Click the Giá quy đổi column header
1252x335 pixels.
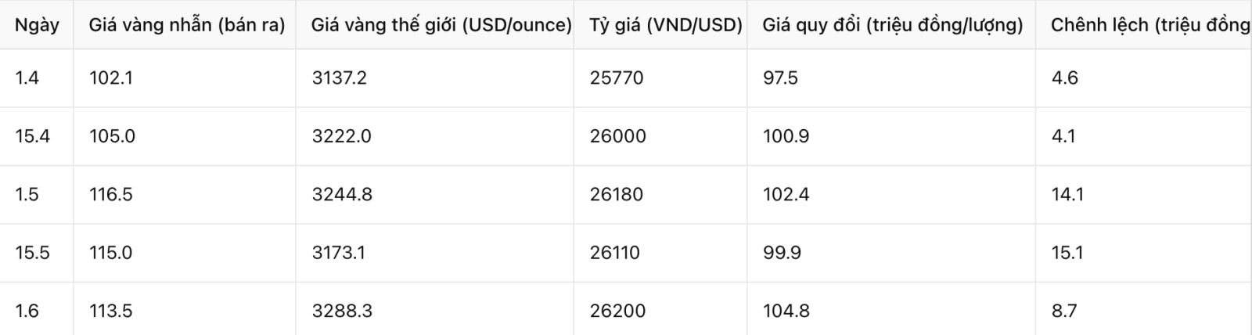(x=893, y=25)
